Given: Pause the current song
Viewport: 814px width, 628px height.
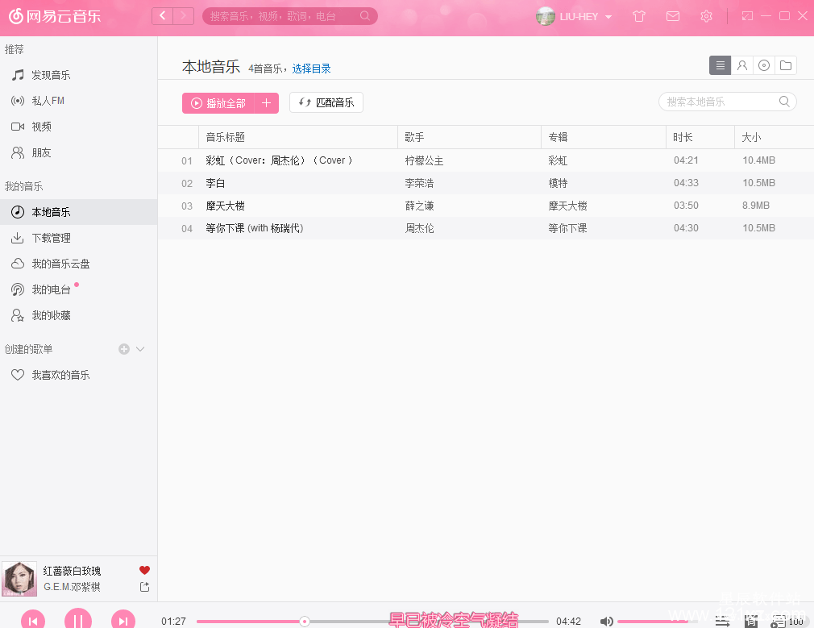Looking at the screenshot, I should click(x=78, y=620).
